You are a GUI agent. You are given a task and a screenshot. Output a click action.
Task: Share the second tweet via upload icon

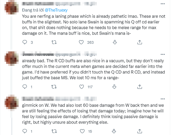coord(139,87)
